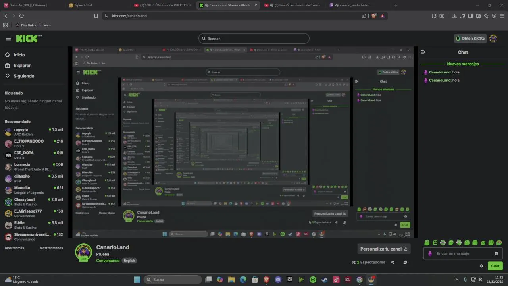Open Siguiendo in the Kick sidebar
This screenshot has width=508, height=286.
[24, 76]
